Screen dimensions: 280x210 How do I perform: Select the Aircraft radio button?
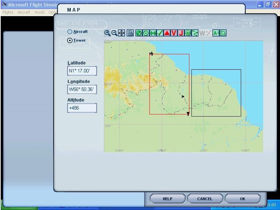(x=70, y=31)
